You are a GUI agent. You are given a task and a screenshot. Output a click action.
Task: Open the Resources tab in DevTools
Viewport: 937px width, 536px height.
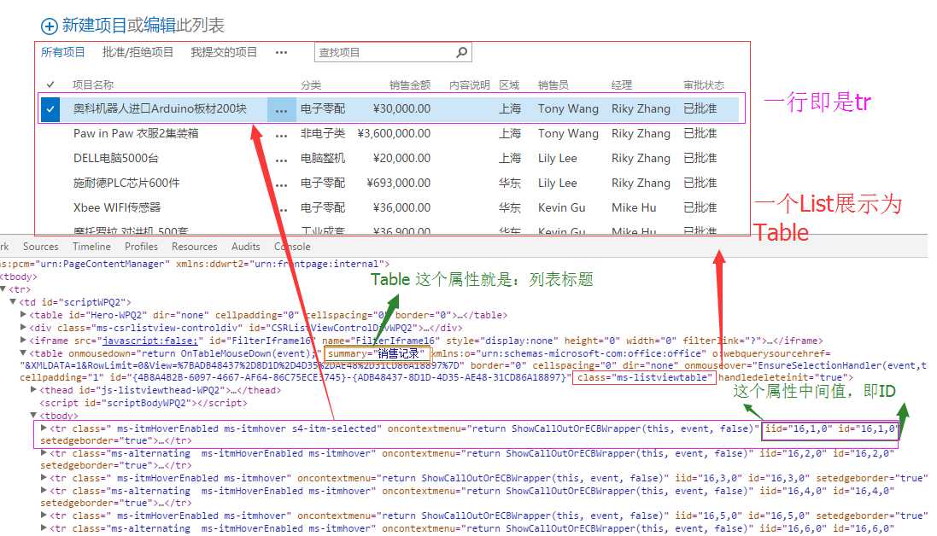pyautogui.click(x=194, y=247)
